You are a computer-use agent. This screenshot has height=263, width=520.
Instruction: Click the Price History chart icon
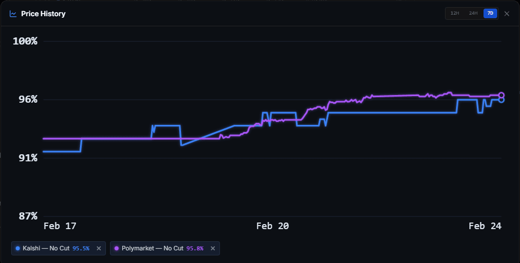pyautogui.click(x=13, y=14)
